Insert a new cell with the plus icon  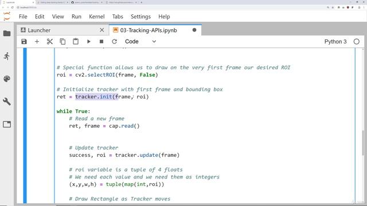[x=37, y=42]
